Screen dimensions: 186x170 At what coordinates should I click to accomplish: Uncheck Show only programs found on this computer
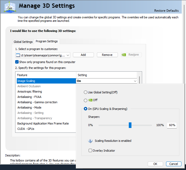coord(17,62)
